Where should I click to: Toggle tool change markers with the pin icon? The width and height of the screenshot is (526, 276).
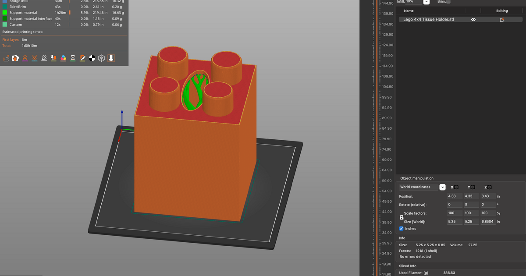point(53,58)
